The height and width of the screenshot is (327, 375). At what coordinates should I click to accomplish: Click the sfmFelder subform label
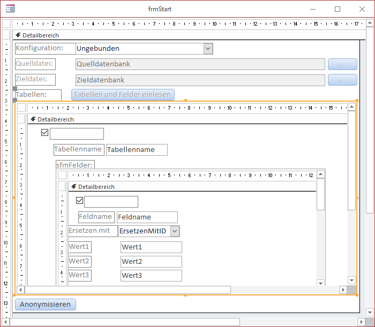(x=75, y=165)
